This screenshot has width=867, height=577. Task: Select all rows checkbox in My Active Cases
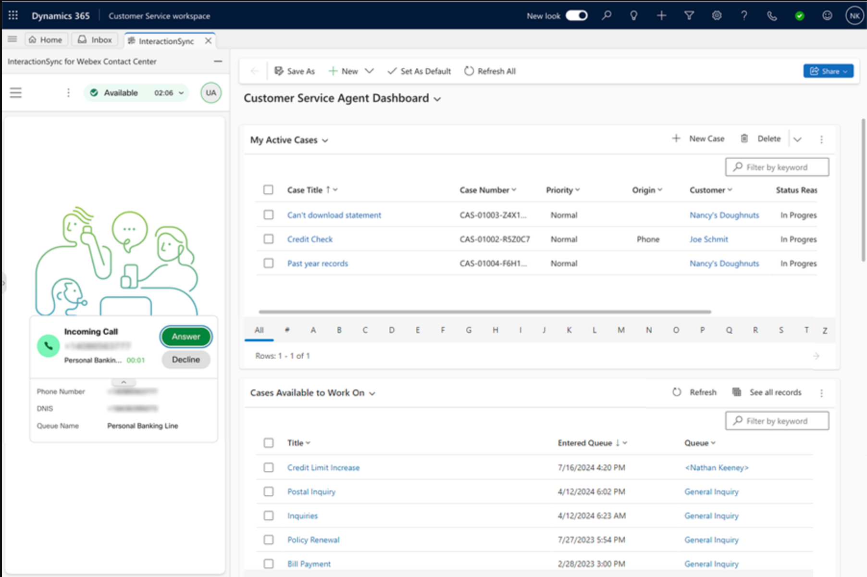[268, 190]
